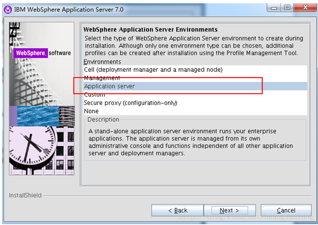Viewport: 318px width, 225px height.
Task: Select the Application server environment
Action: (195, 86)
